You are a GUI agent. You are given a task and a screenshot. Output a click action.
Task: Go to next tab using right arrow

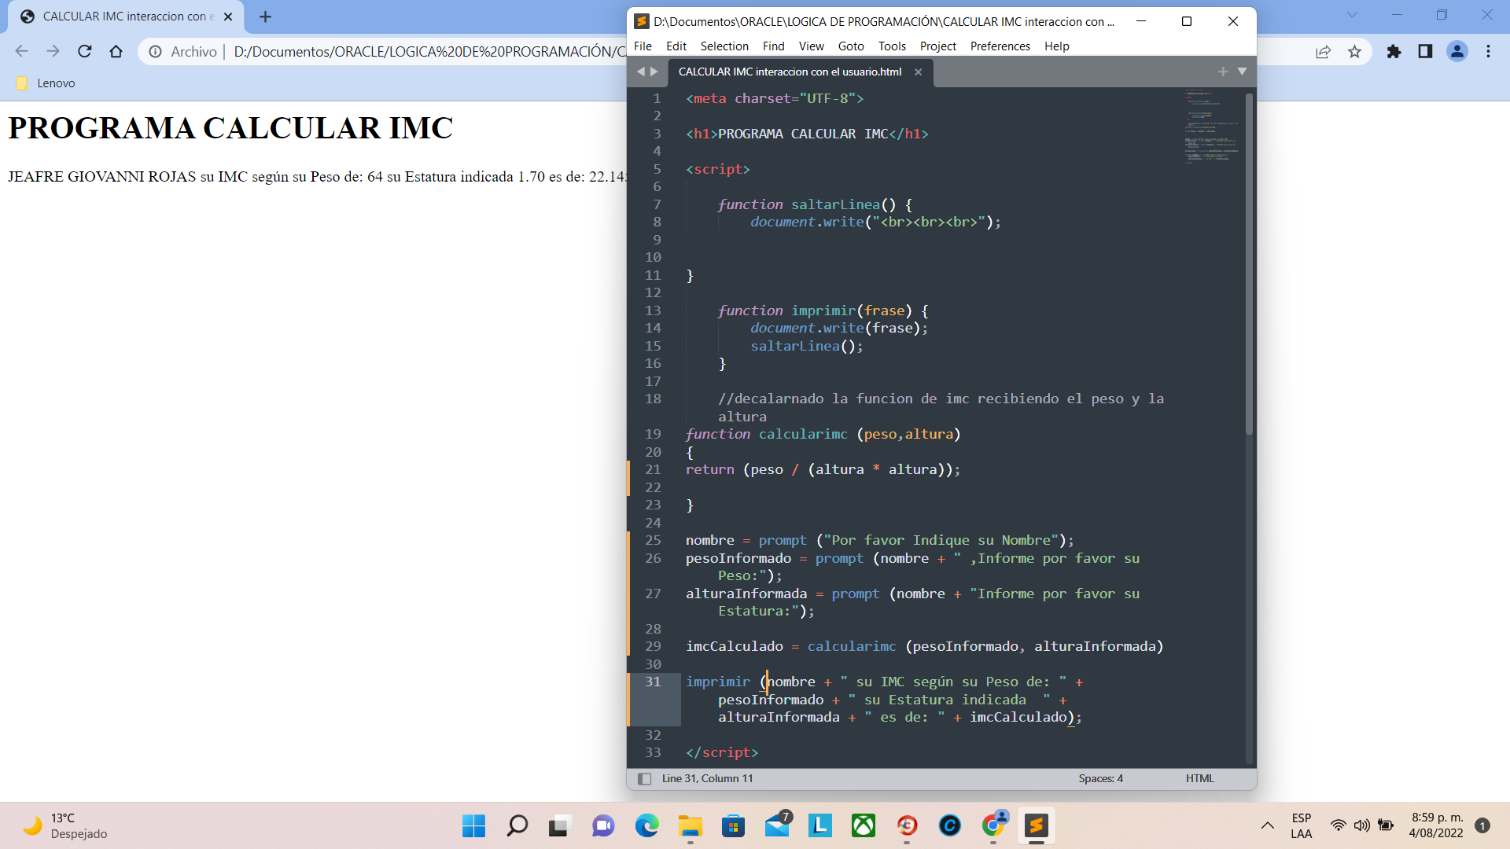click(654, 72)
